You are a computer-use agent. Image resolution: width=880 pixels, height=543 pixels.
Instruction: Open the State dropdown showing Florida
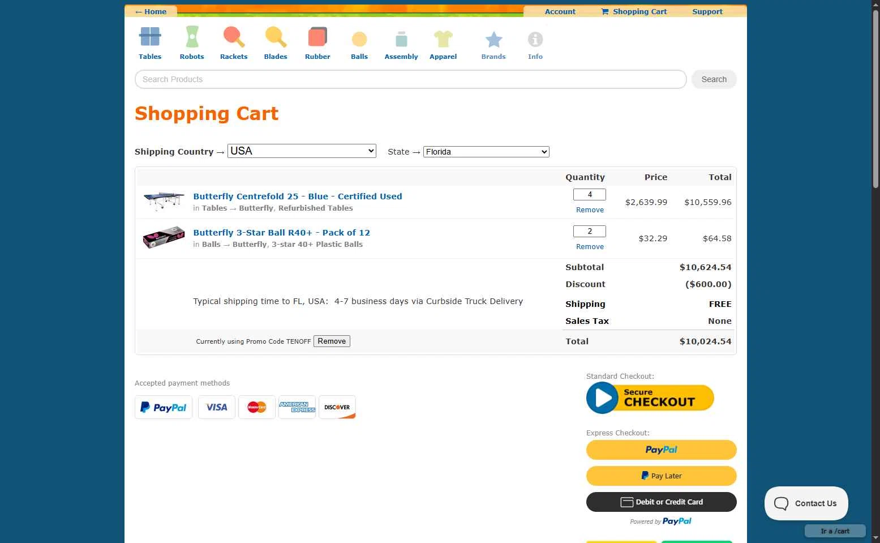pos(486,152)
